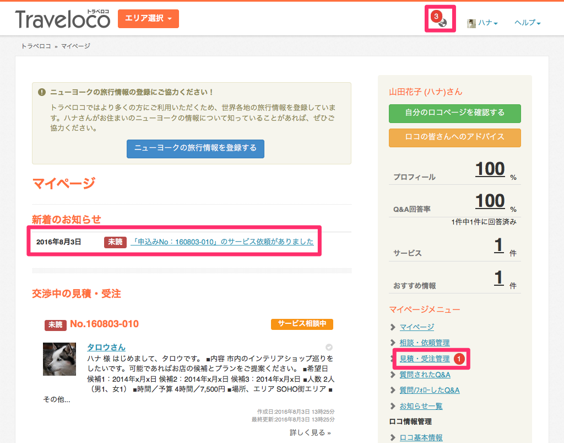The height and width of the screenshot is (443, 564).
Task: Click the red badge next to 見積・受注管理
Action: [x=459, y=359]
